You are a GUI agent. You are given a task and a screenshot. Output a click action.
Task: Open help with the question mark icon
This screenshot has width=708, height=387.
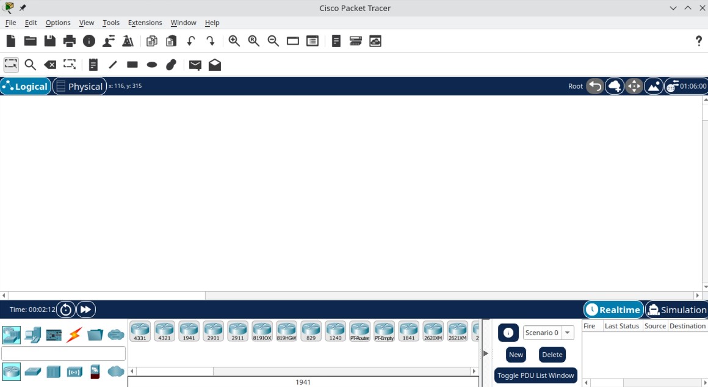pos(698,41)
